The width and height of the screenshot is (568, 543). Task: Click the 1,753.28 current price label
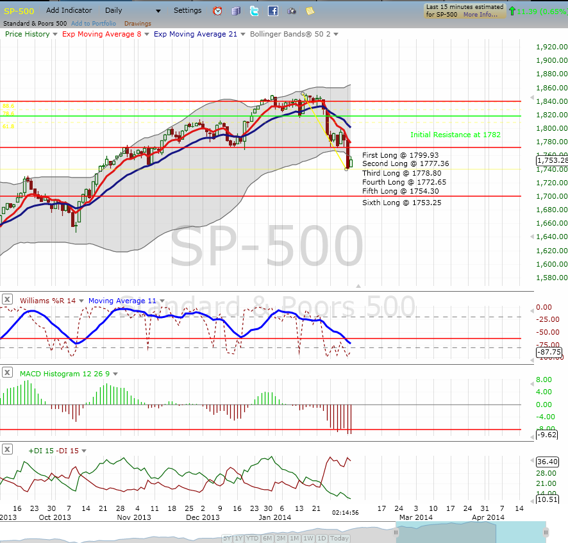[x=552, y=160]
